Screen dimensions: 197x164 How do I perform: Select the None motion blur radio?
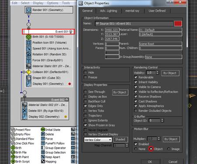tap(136, 149)
